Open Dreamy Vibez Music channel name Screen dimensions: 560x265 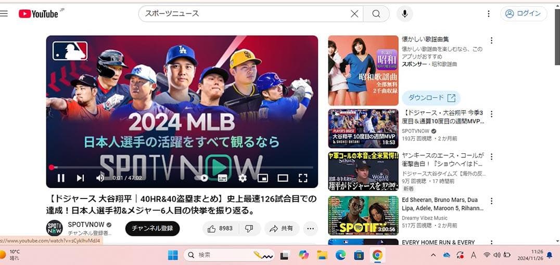tap(425, 218)
